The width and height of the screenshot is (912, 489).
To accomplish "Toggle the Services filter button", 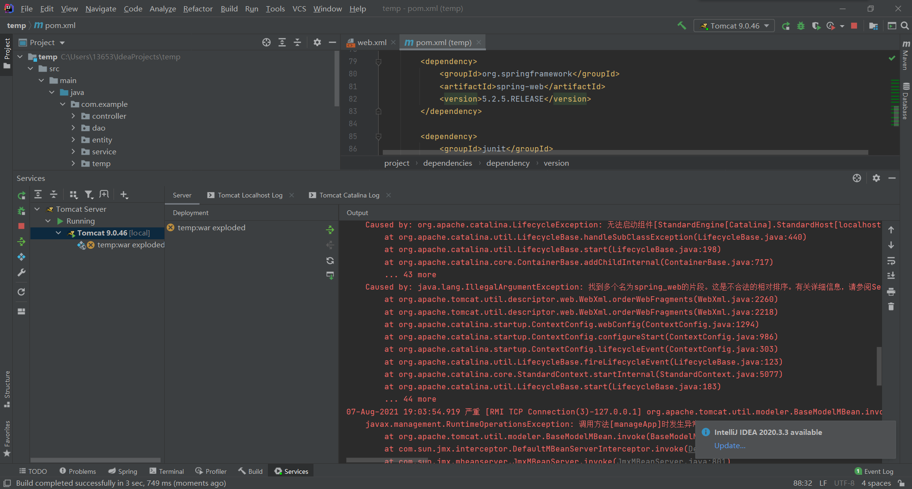I will 89,195.
